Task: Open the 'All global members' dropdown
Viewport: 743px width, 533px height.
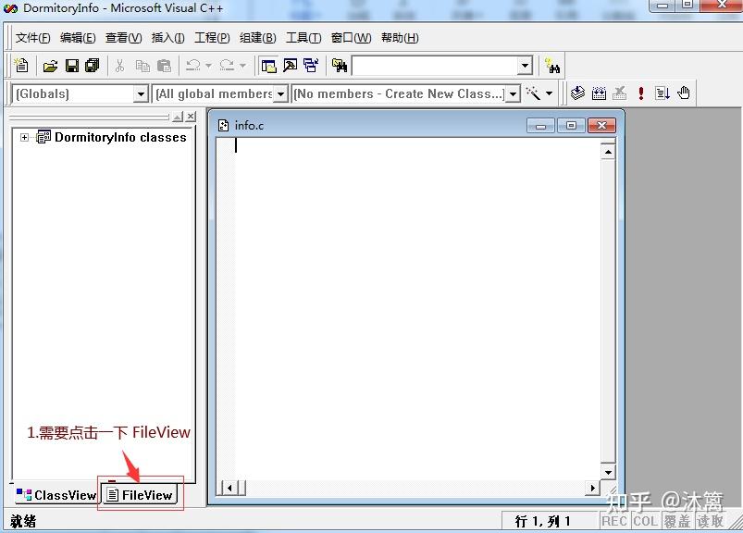Action: (280, 93)
